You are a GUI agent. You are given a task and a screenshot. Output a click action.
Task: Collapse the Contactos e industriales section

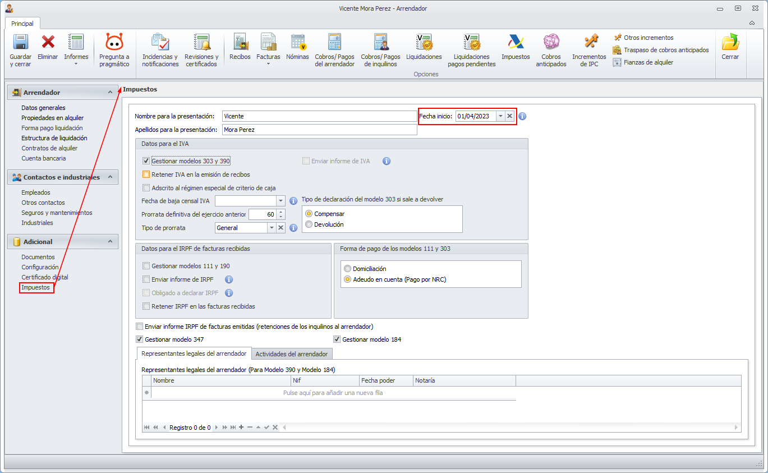click(x=110, y=177)
